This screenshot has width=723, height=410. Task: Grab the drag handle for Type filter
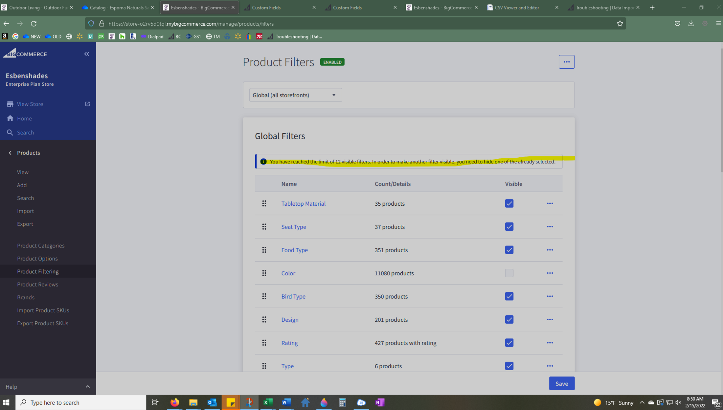tap(264, 366)
